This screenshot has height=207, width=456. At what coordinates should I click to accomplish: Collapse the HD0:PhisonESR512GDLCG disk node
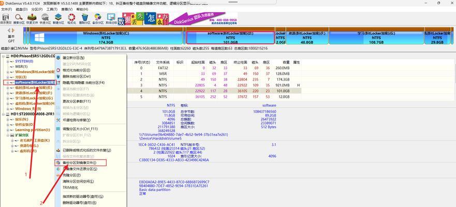[3, 56]
